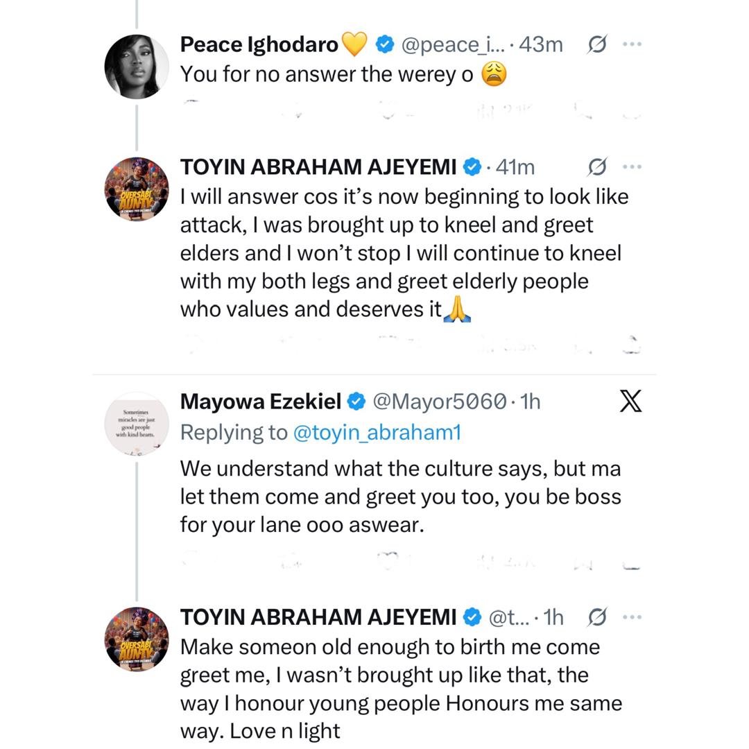The height and width of the screenshot is (749, 749).
Task: Click Toyin Abraham's blue verified badge
Action: [x=473, y=166]
